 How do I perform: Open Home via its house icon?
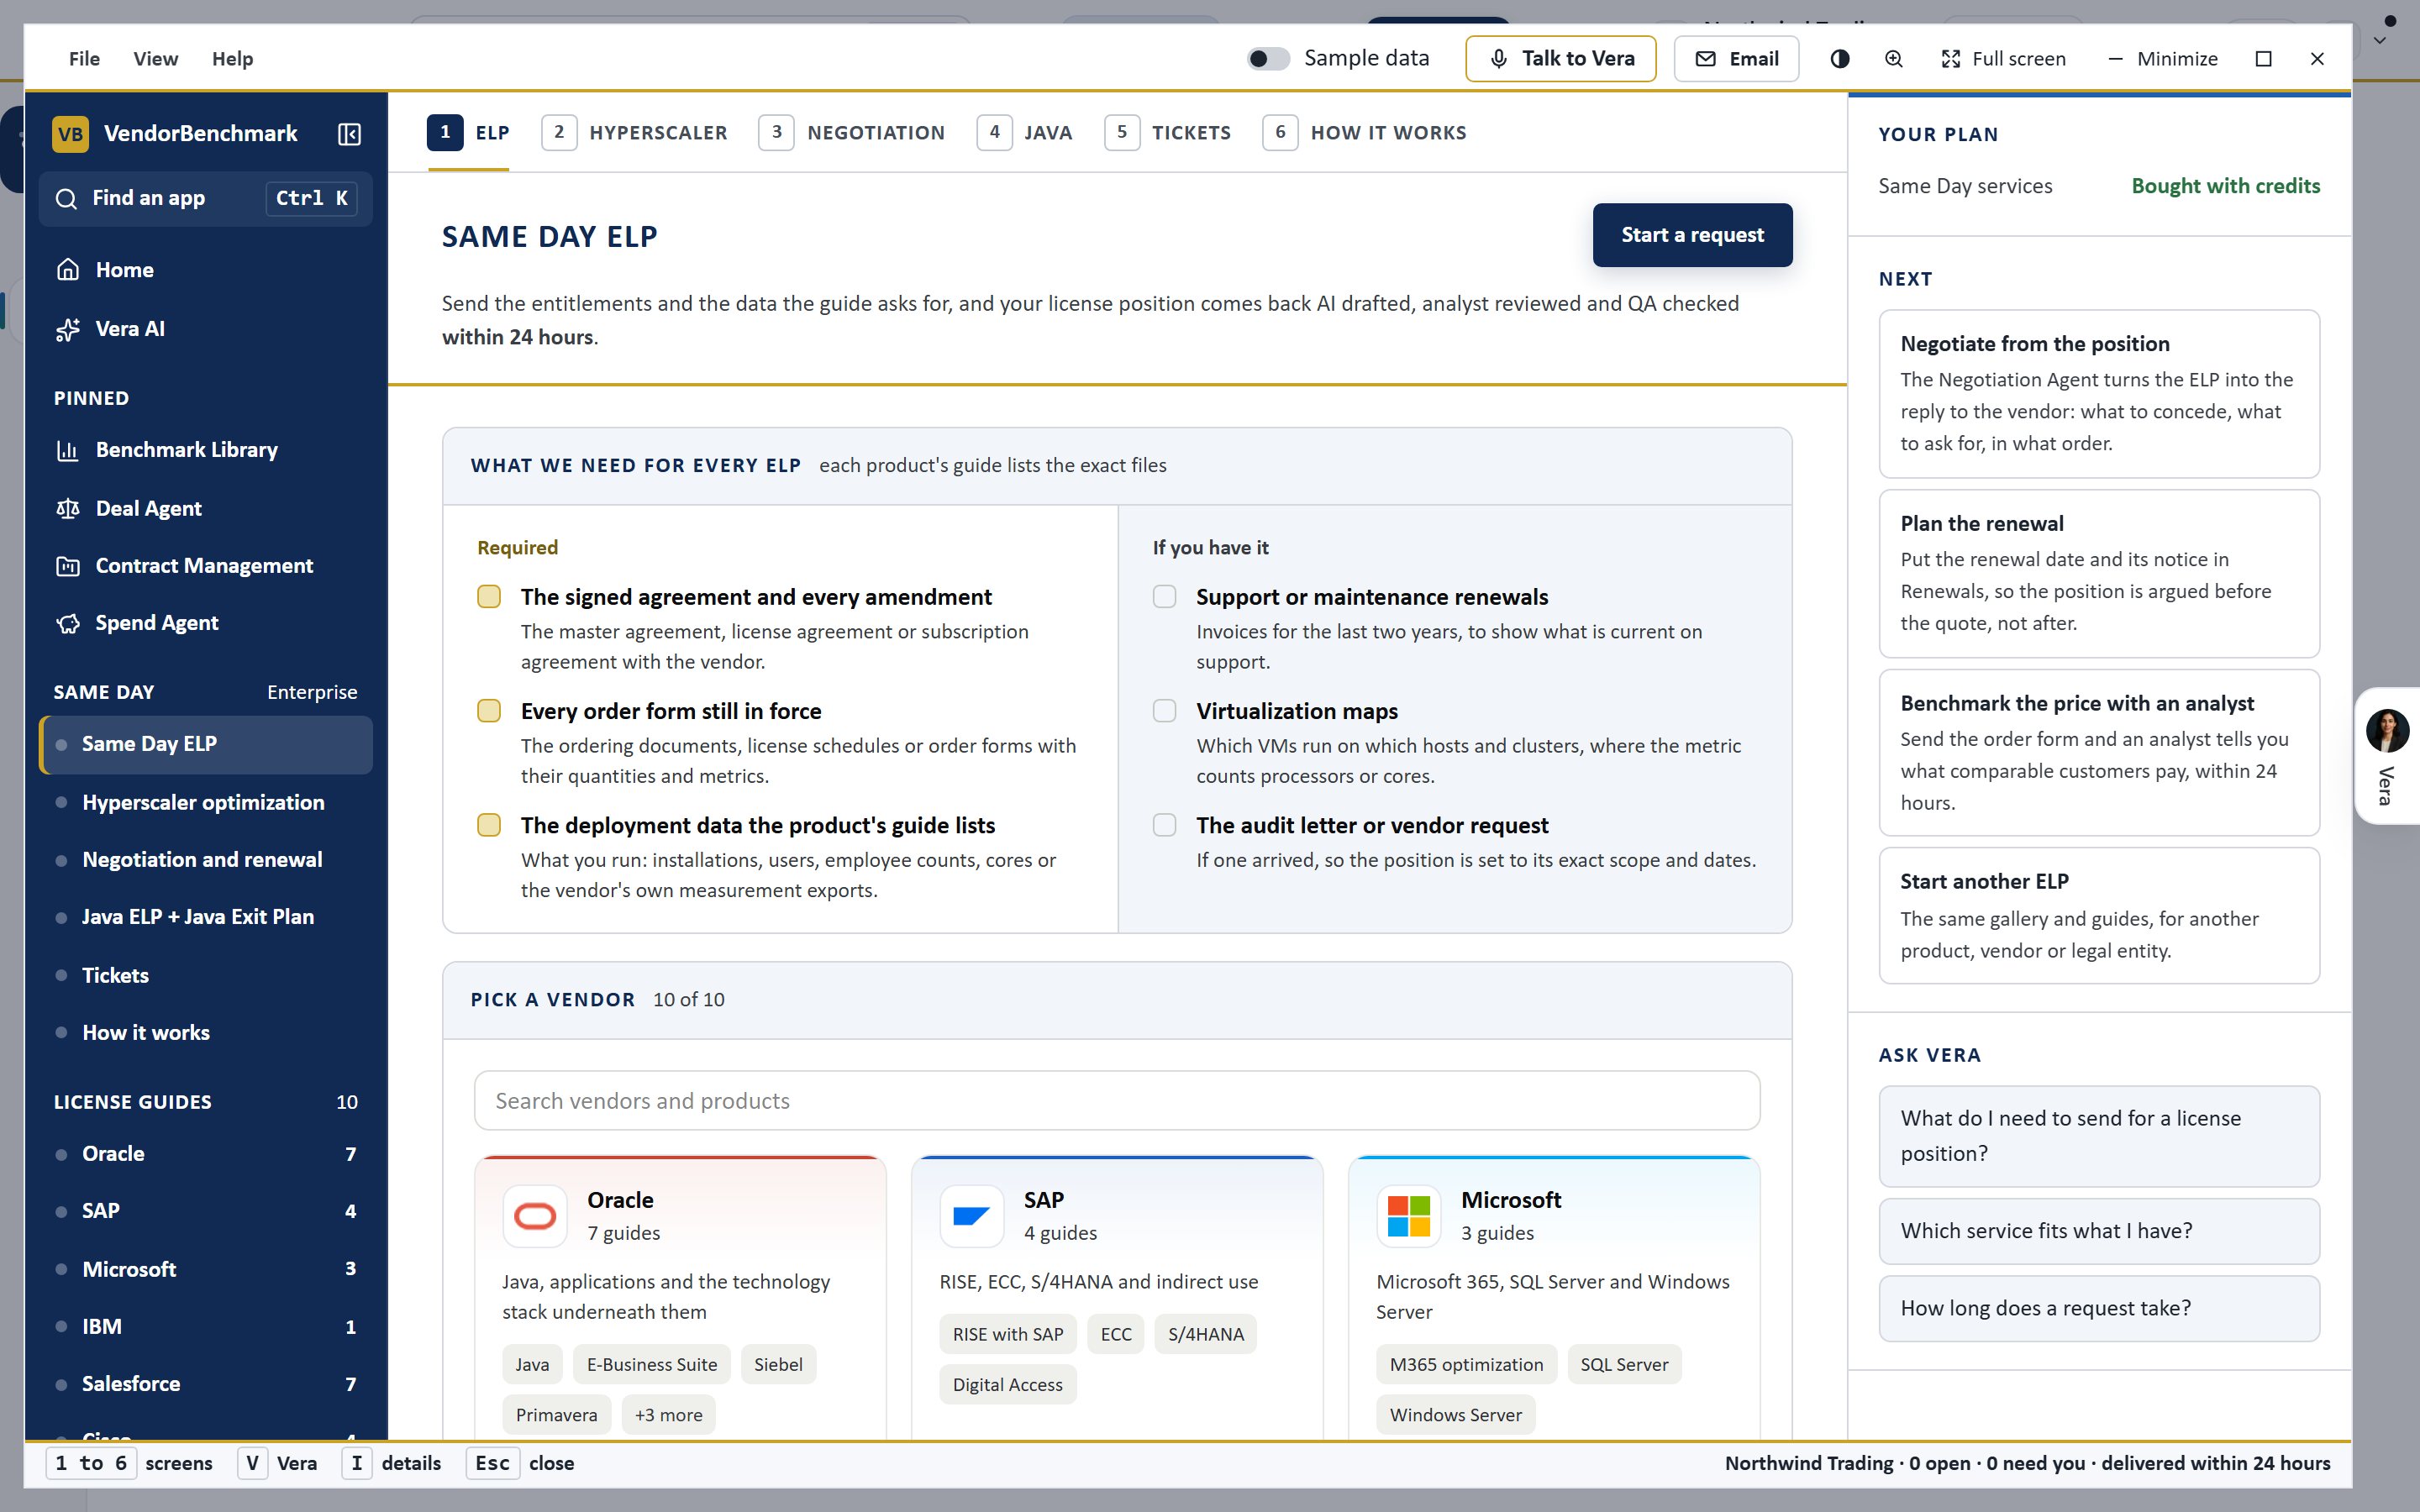68,270
